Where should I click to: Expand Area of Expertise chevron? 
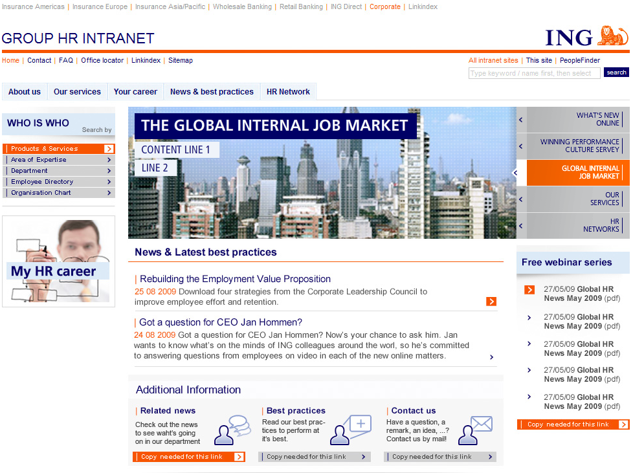click(109, 160)
